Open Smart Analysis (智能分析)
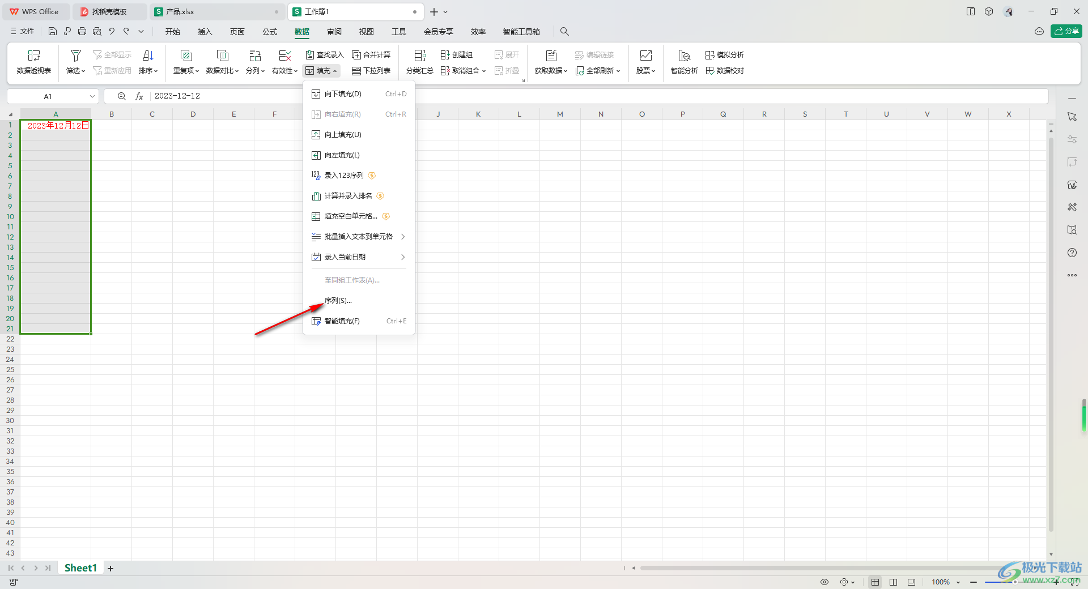Image resolution: width=1088 pixels, height=589 pixels. coord(684,62)
